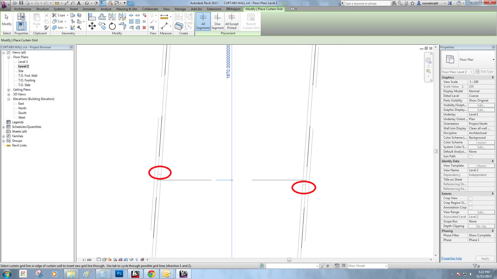
Task: Switch to the Manage tab
Action: pos(180,9)
